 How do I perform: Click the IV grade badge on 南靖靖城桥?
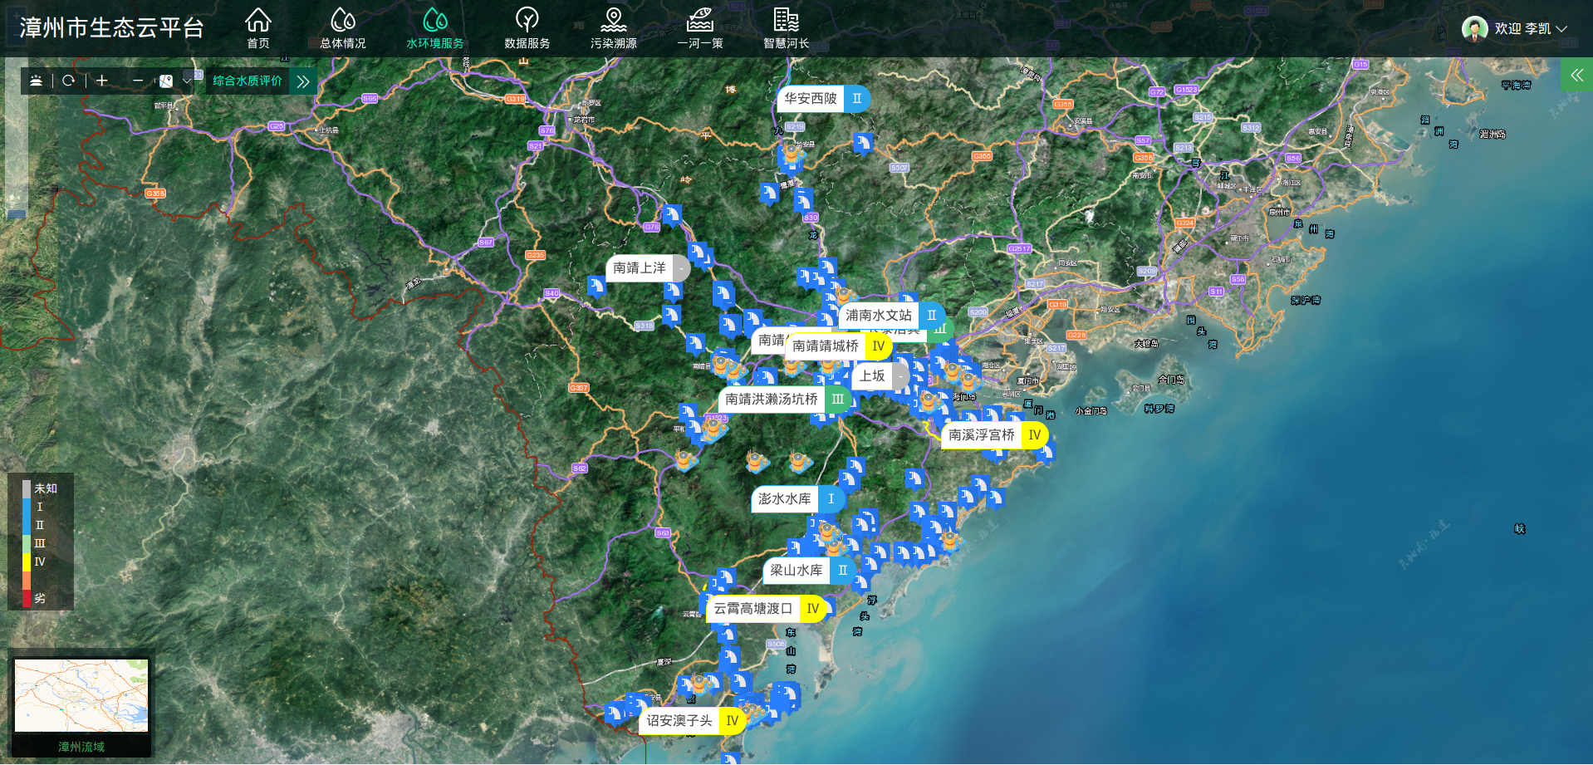[x=879, y=346]
